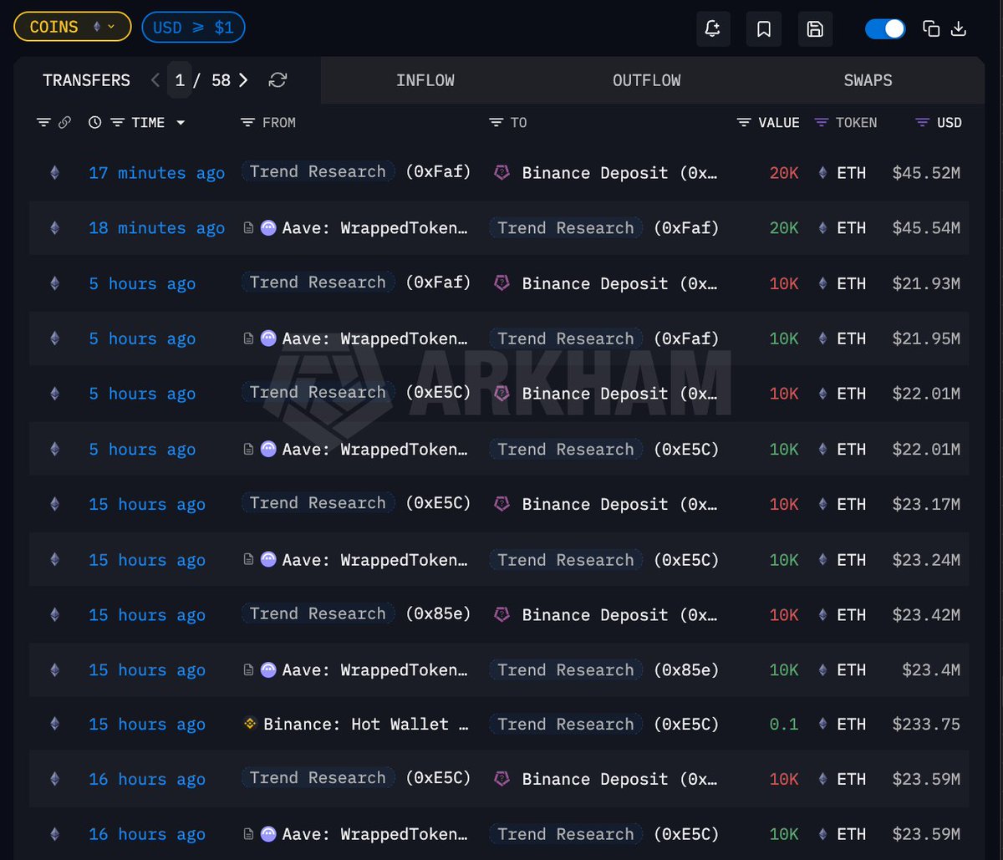This screenshot has height=860, width=1003.
Task: Open the COINS filter dropdown
Action: 72,28
